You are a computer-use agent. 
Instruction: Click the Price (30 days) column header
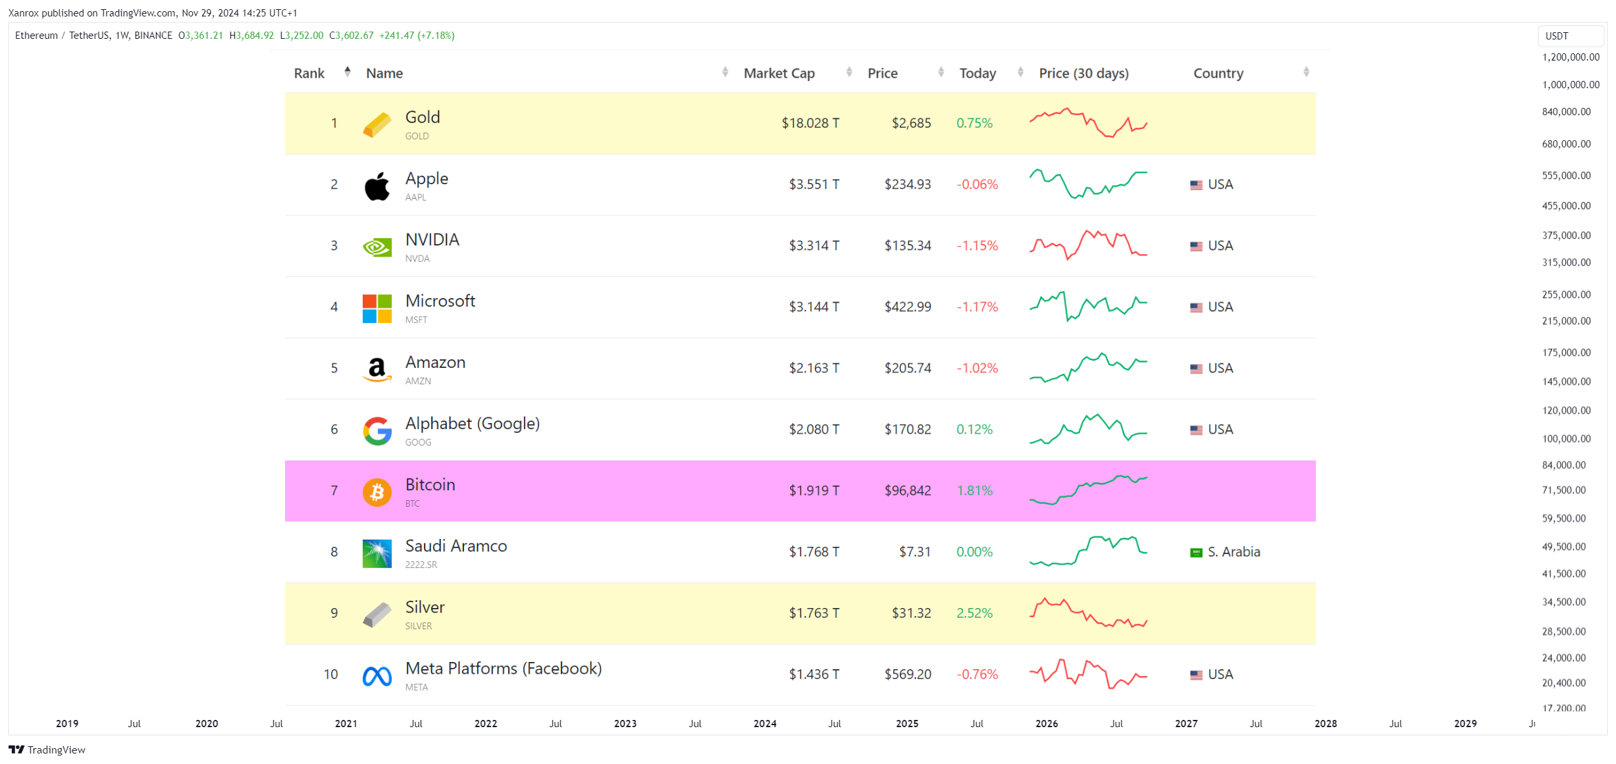(x=1083, y=73)
